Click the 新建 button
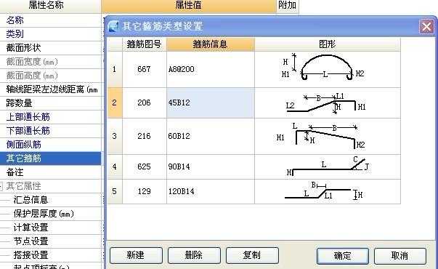438x269 pixels. pyautogui.click(x=136, y=255)
